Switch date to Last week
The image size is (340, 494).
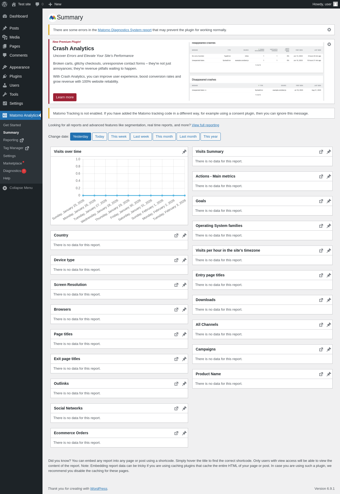coord(141,137)
